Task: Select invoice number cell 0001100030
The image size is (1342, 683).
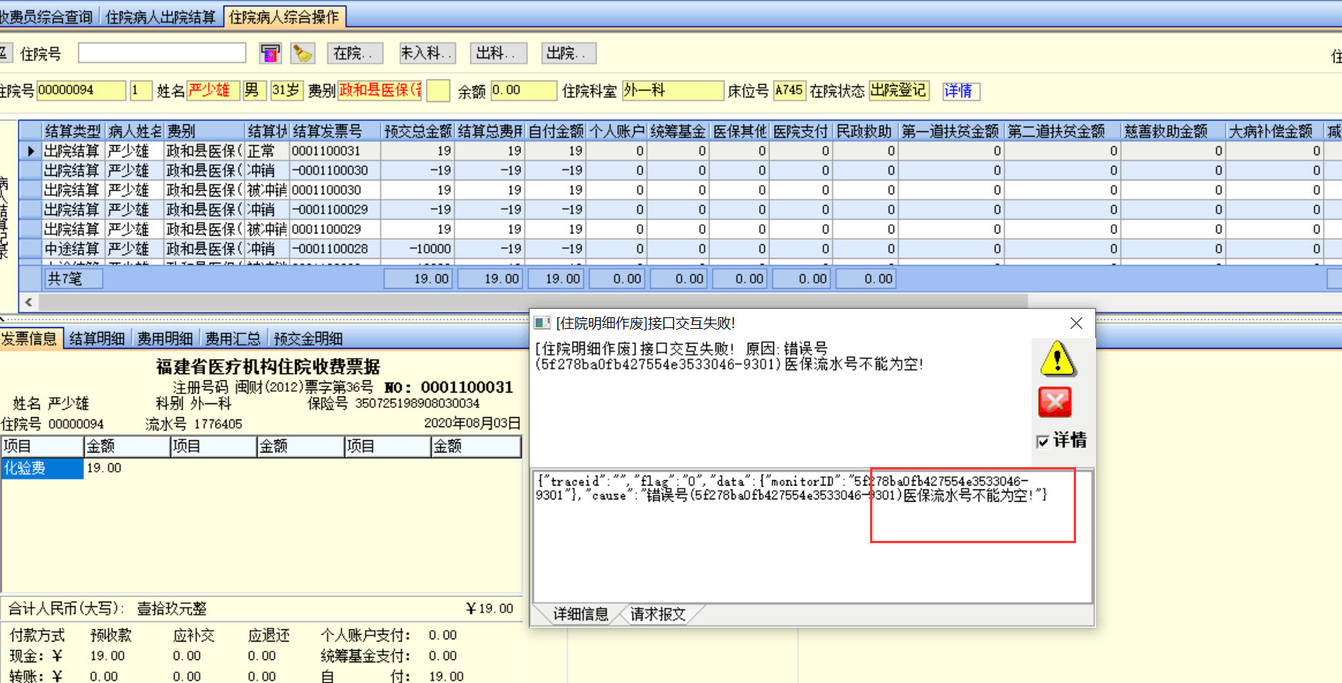Action: click(x=336, y=191)
